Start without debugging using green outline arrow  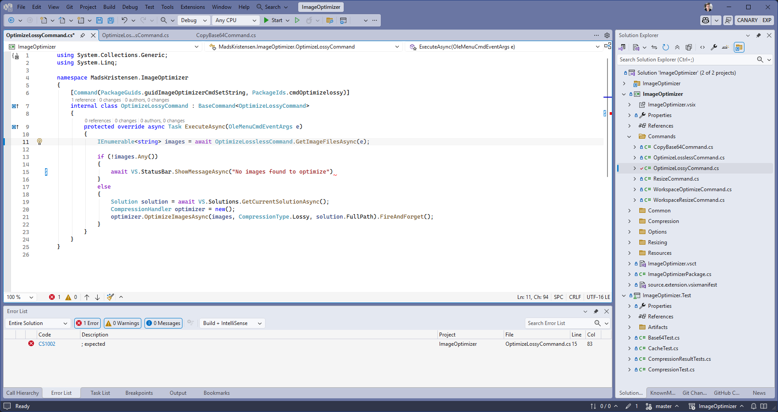[x=297, y=20]
